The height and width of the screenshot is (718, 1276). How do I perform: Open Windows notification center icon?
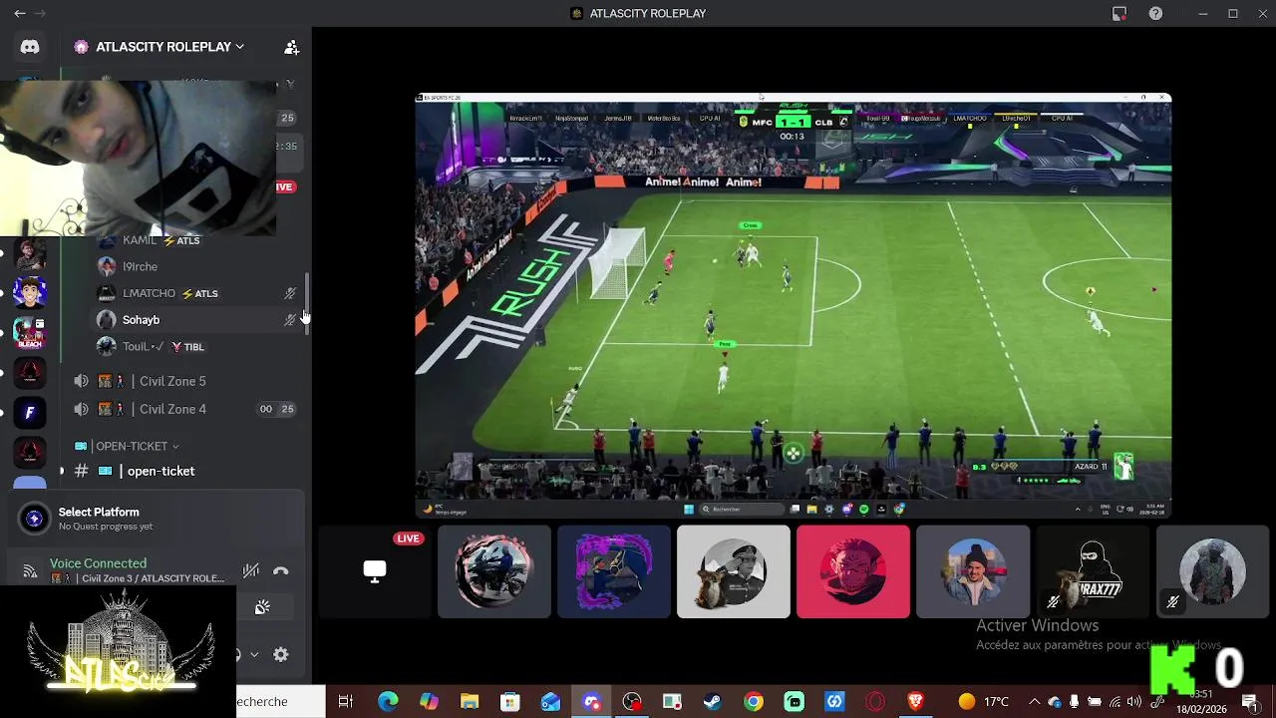point(1249,702)
